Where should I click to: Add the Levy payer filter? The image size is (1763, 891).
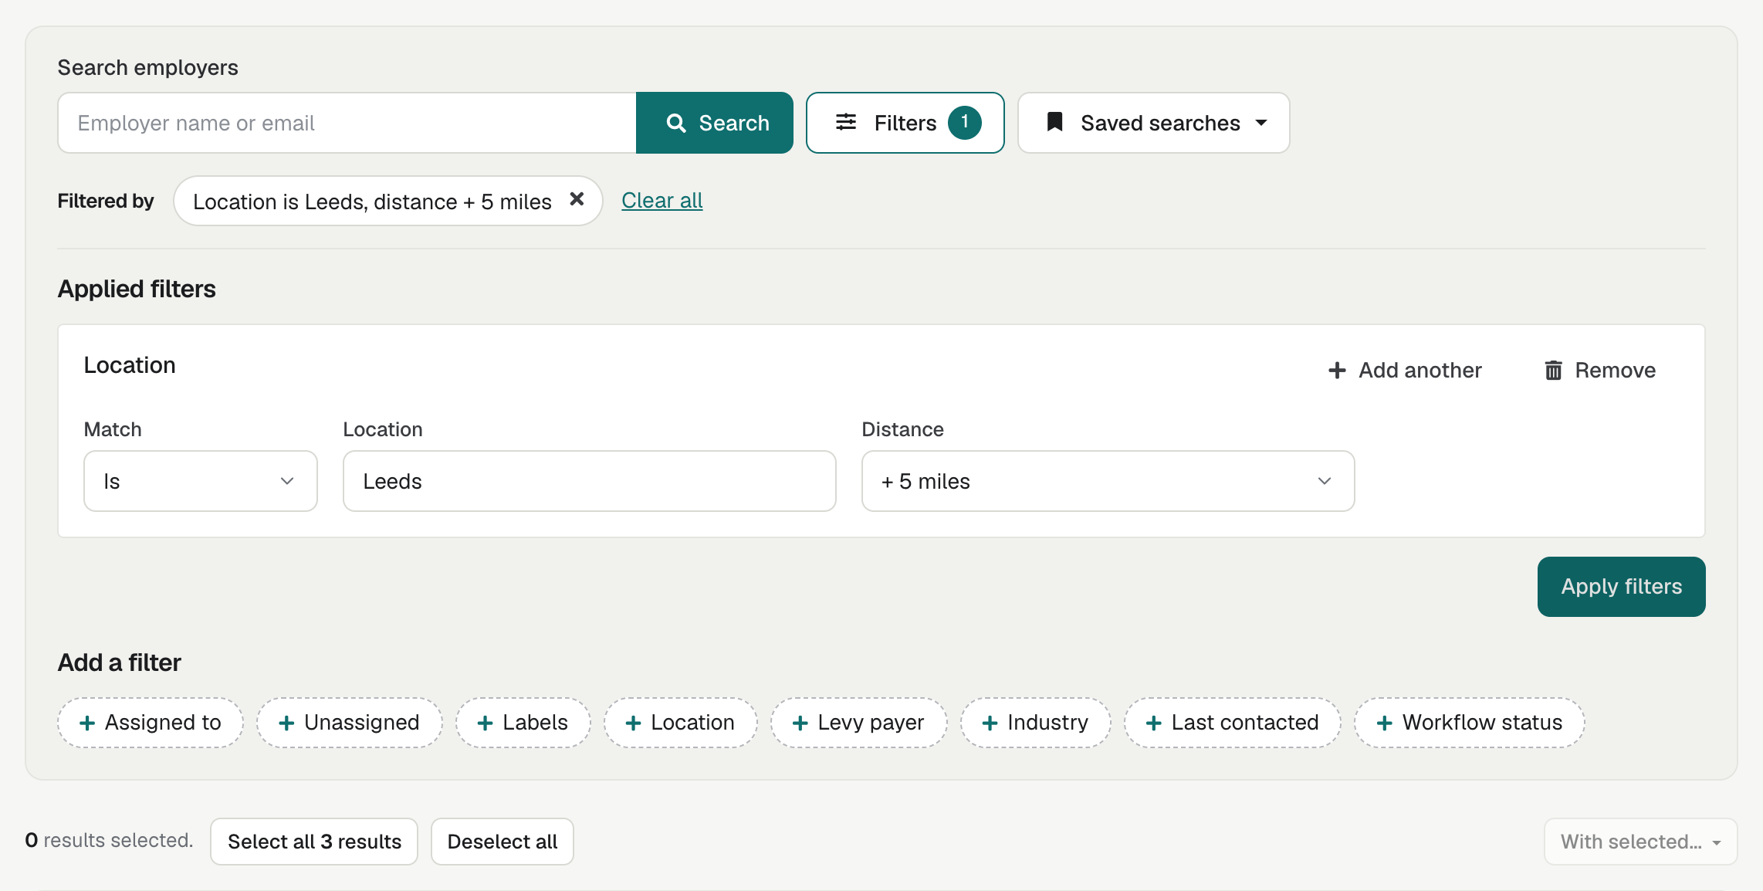[x=859, y=723]
